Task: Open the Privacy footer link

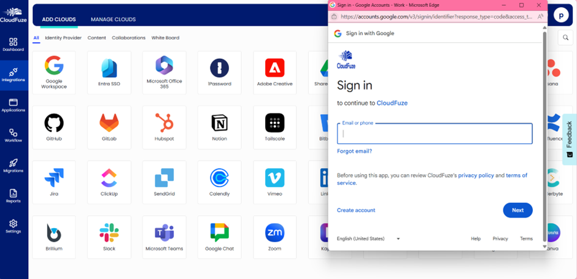Action: (500, 239)
